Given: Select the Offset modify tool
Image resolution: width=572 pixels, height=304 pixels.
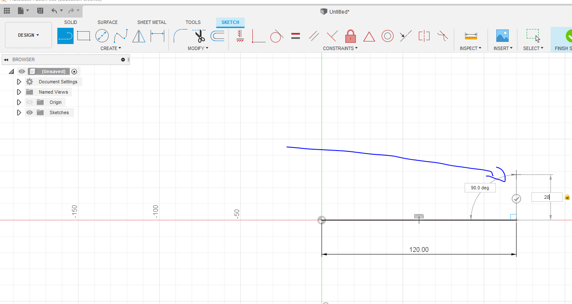Looking at the screenshot, I should 217,36.
